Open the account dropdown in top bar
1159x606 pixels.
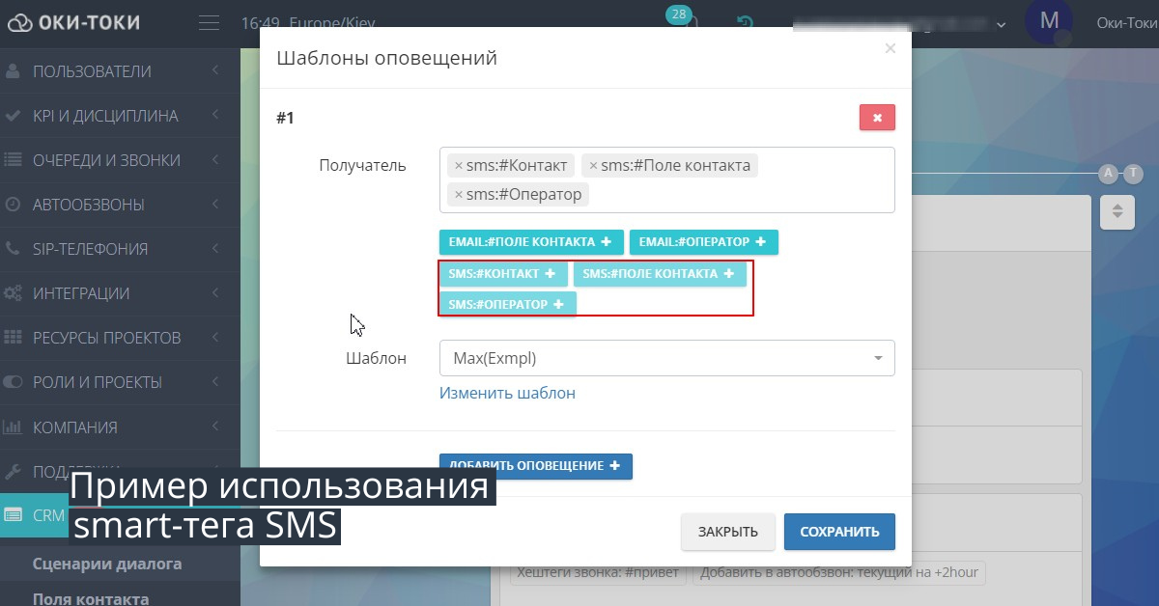(1002, 23)
